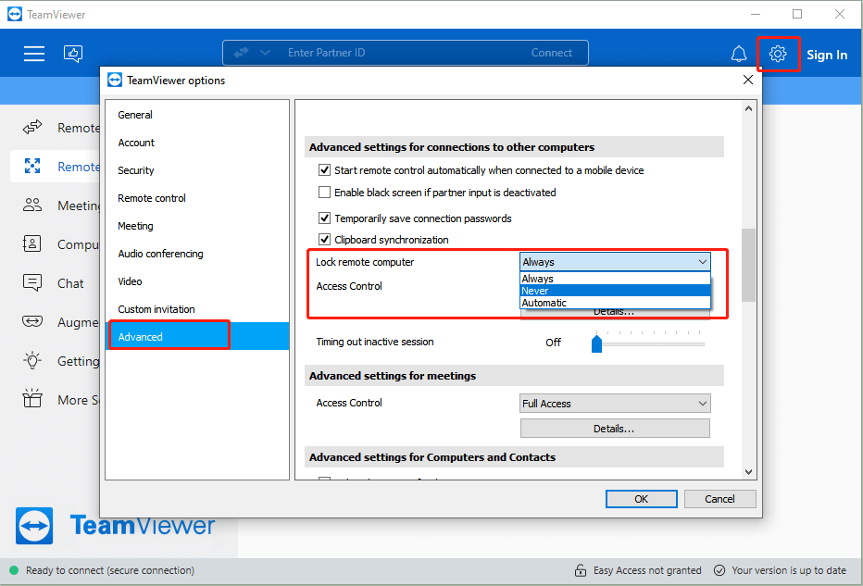Toggle 'Temporarily save connection passwords' checkbox

(325, 218)
